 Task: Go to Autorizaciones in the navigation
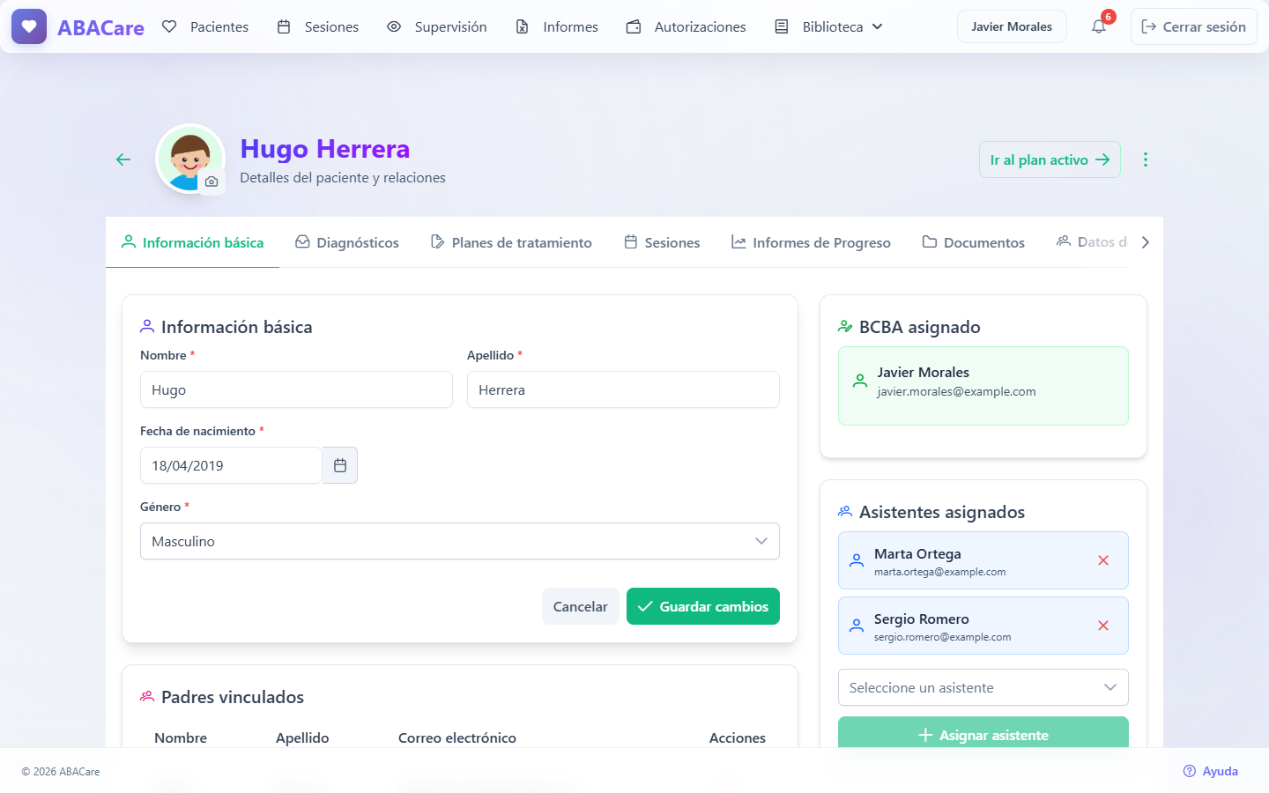pos(686,26)
